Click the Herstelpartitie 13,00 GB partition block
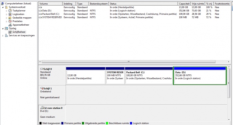This screenshot has width=233, height=125. pos(86,76)
